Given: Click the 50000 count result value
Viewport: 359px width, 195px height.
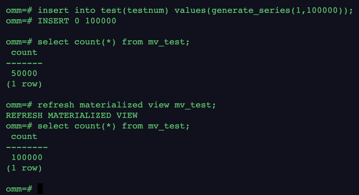Looking at the screenshot, I should (x=24, y=73).
